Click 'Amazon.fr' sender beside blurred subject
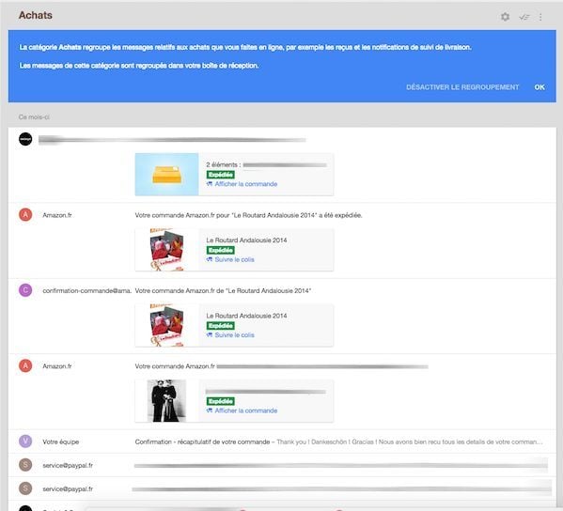 pyautogui.click(x=57, y=366)
